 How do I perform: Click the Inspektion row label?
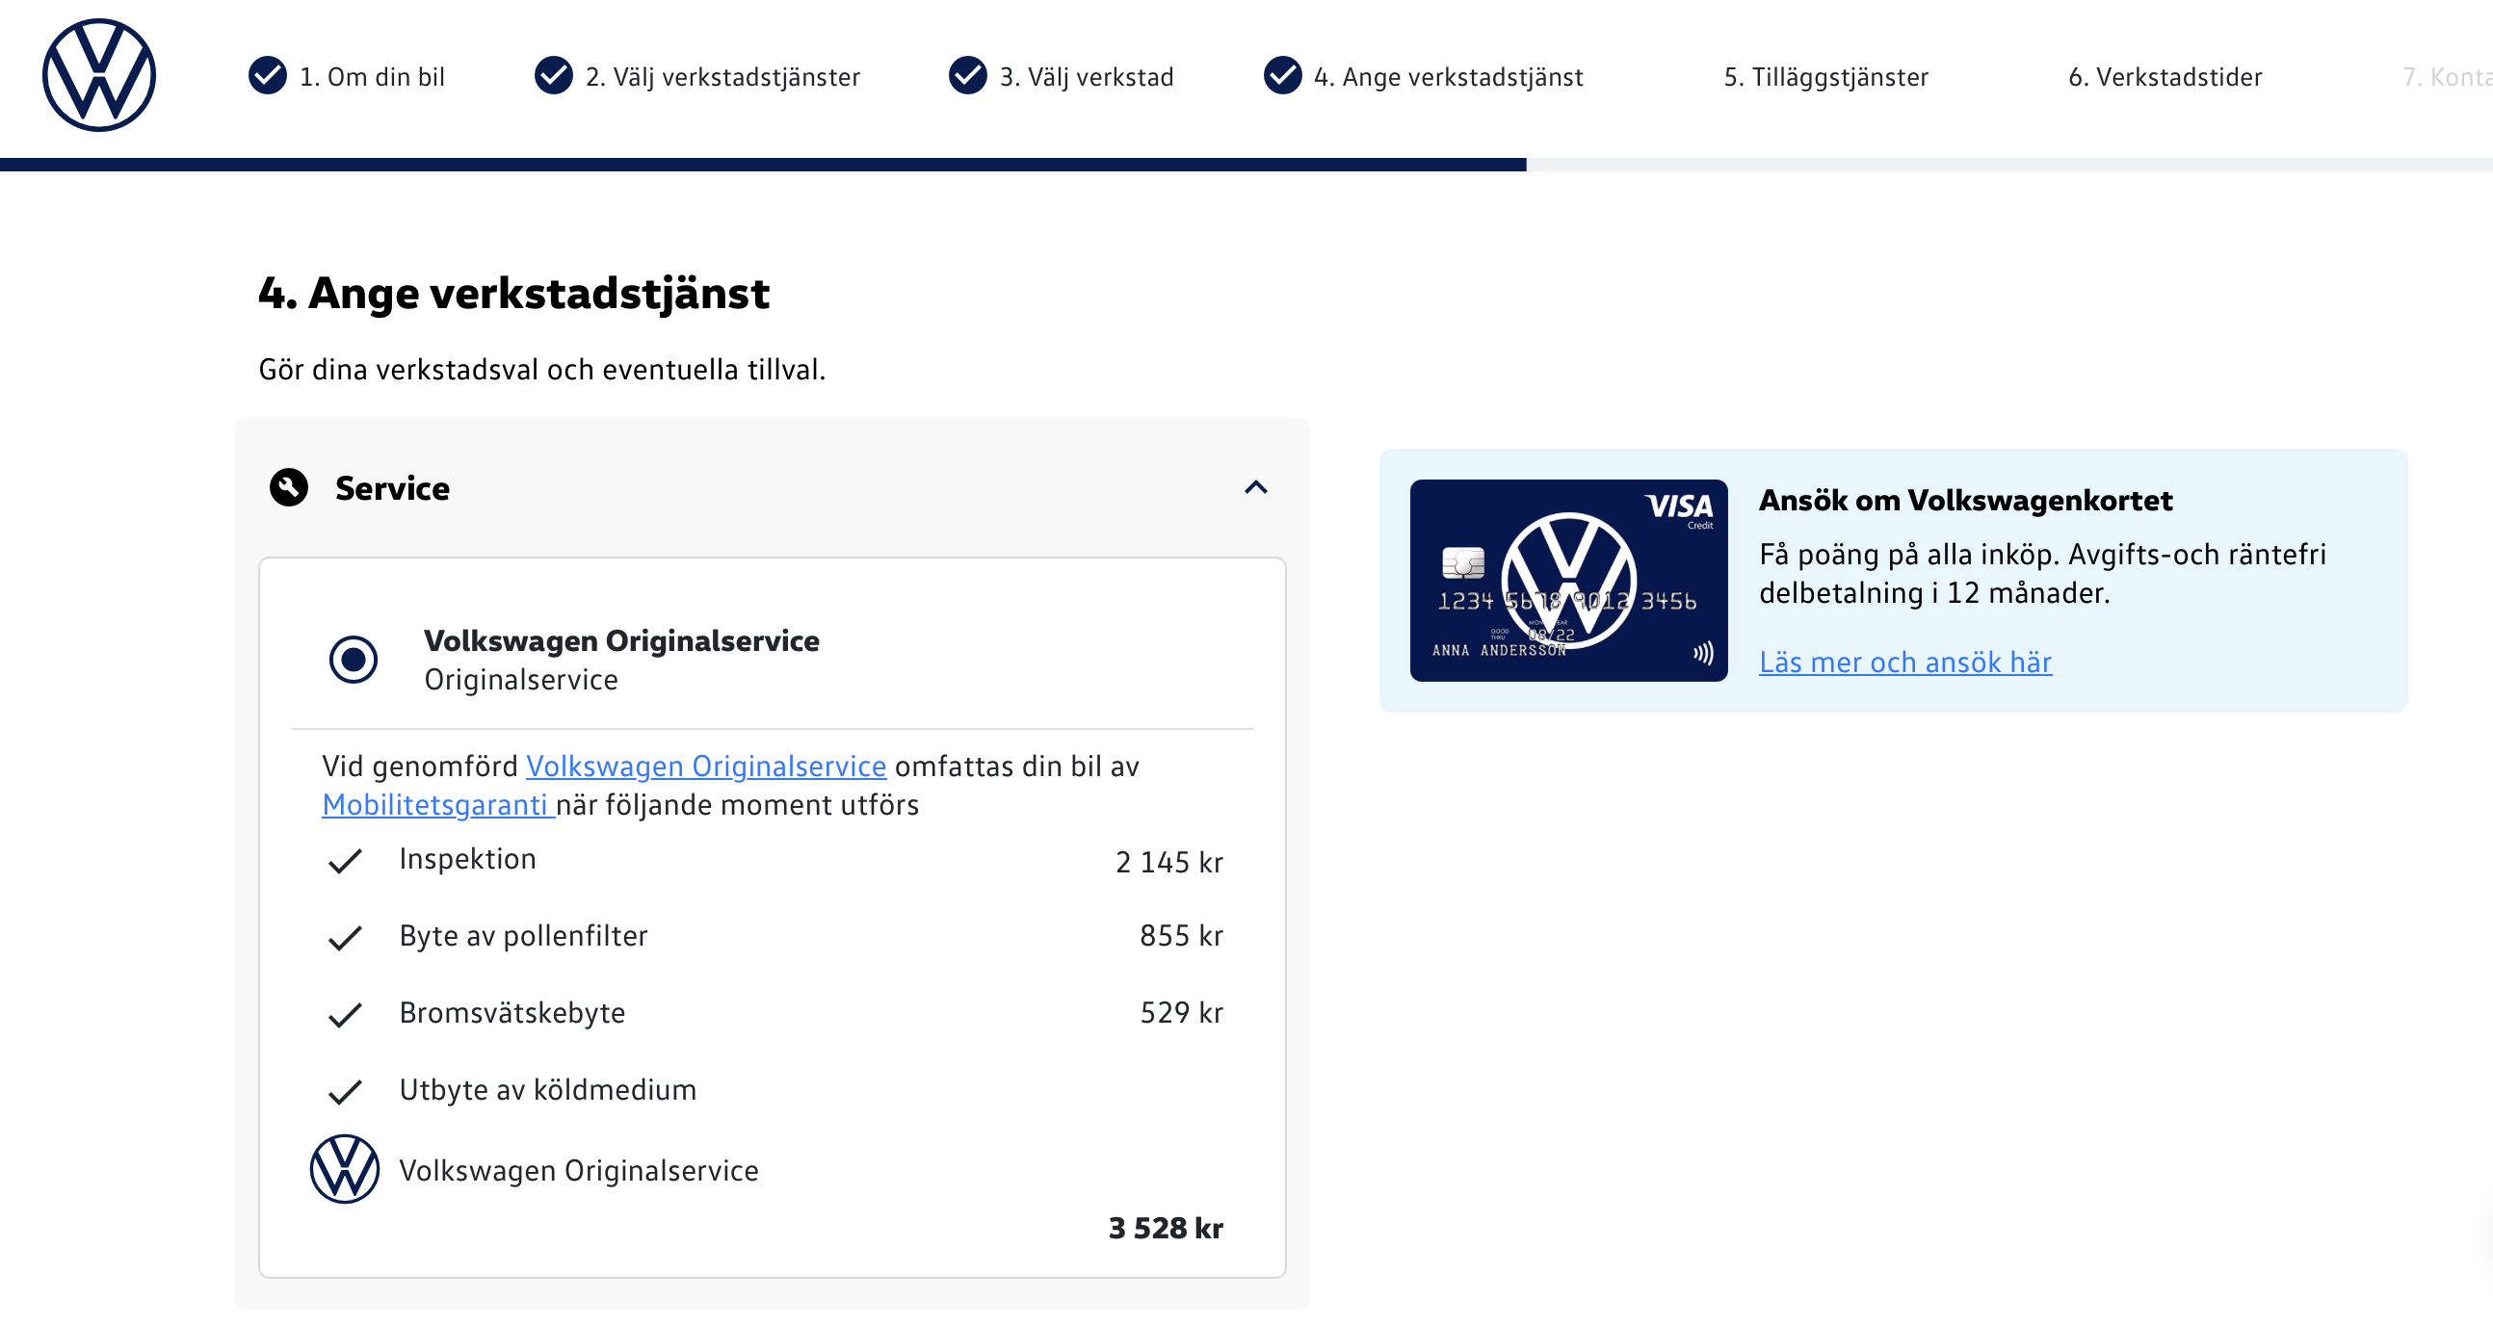467,859
